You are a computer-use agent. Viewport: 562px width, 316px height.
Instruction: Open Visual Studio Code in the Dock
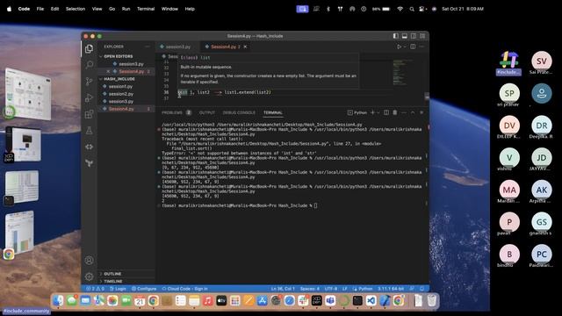[371, 300]
